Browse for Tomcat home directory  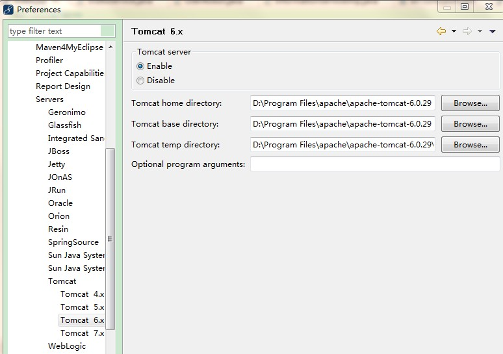click(x=471, y=103)
